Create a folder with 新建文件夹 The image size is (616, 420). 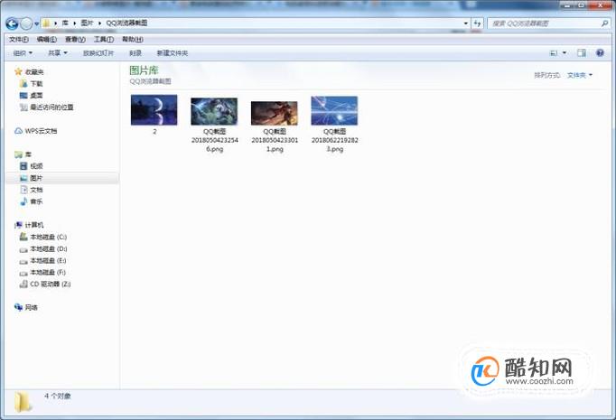pos(173,53)
